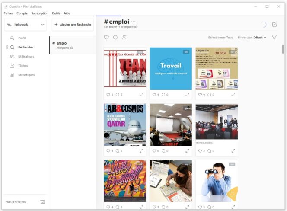
Task: Click comment icon on Travail post
Action: coord(163,95)
